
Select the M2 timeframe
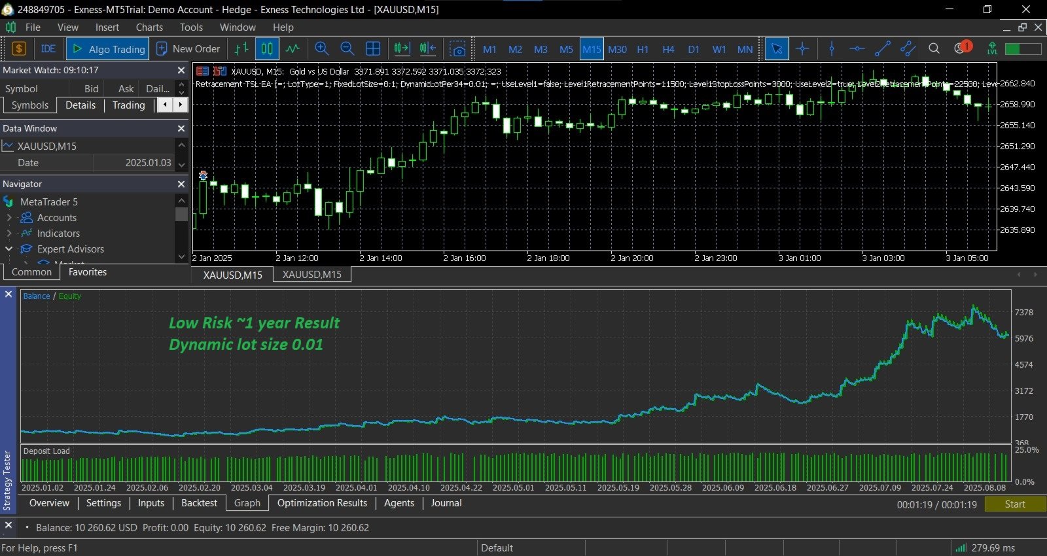515,49
